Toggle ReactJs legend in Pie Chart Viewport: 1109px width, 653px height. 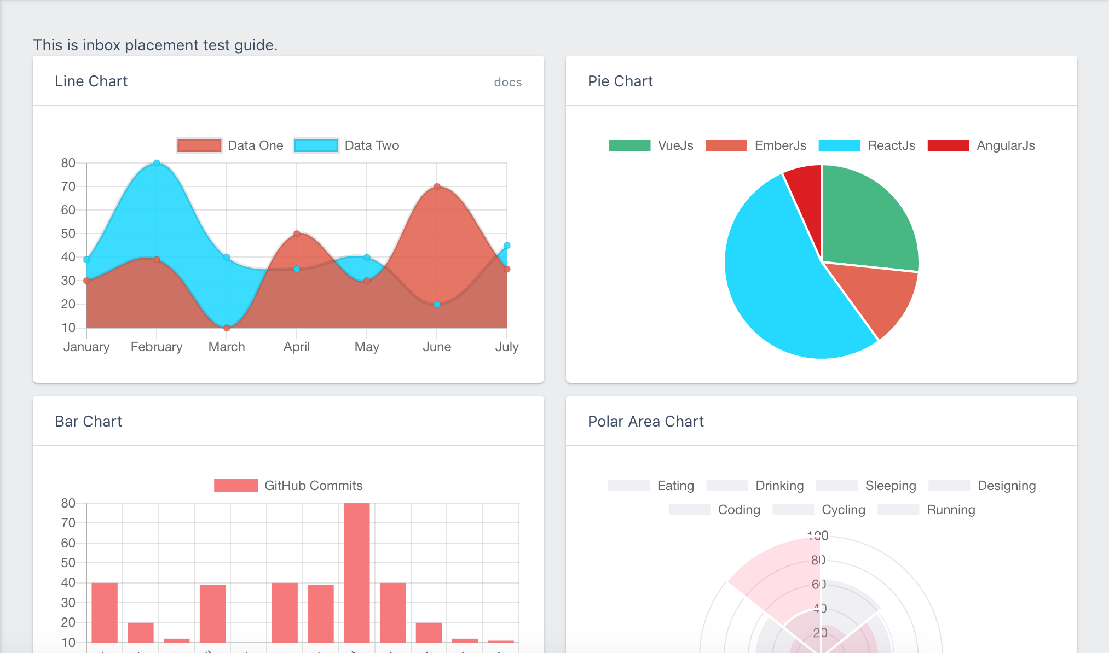click(x=867, y=145)
